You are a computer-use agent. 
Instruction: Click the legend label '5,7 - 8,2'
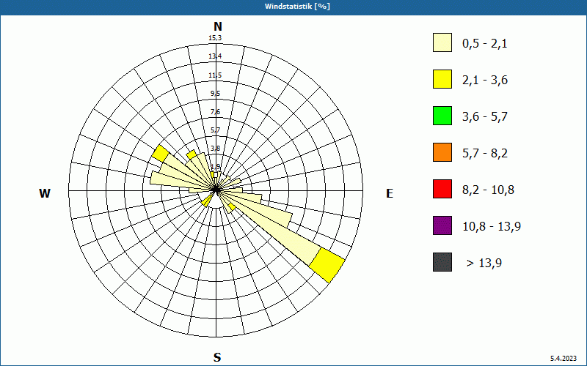click(x=485, y=154)
